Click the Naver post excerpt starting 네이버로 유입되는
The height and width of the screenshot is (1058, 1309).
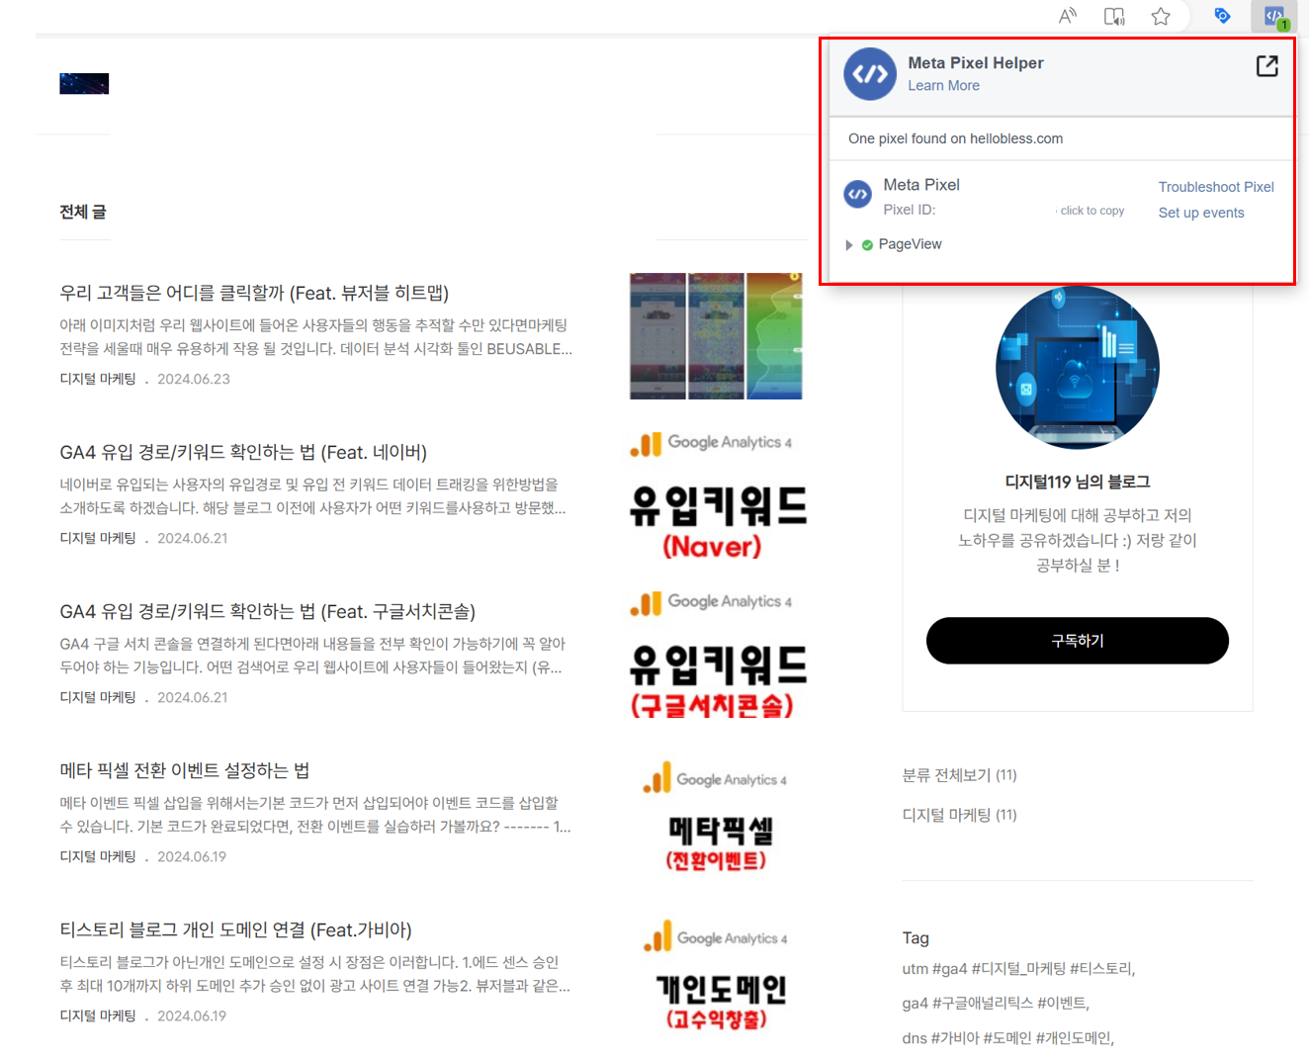click(x=312, y=496)
